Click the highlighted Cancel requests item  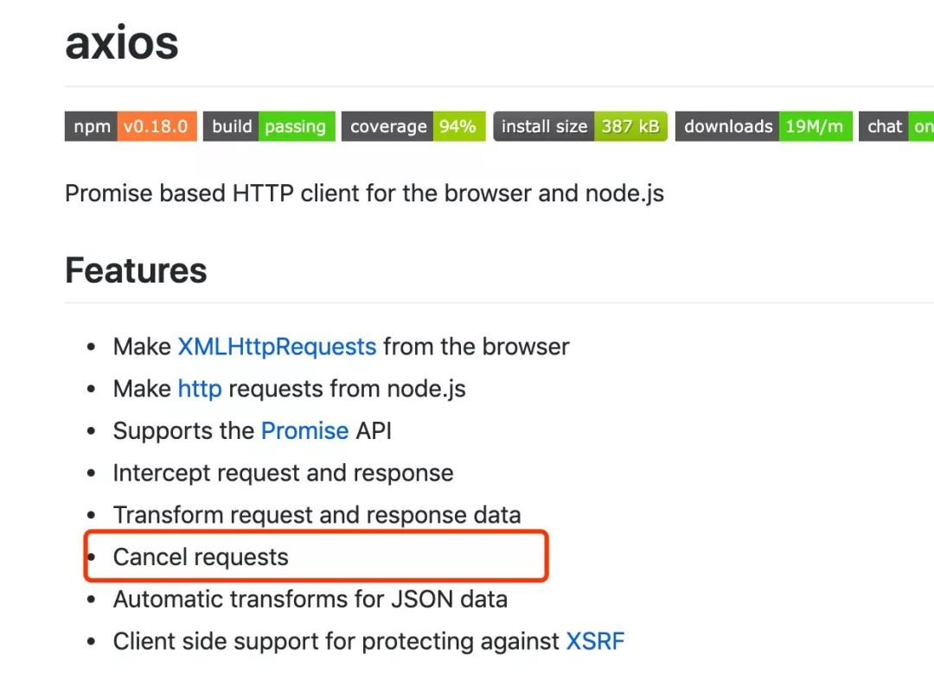tap(201, 557)
